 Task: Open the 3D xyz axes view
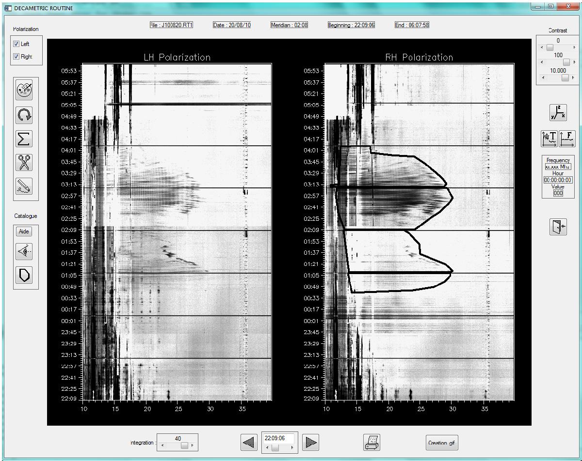(558, 113)
